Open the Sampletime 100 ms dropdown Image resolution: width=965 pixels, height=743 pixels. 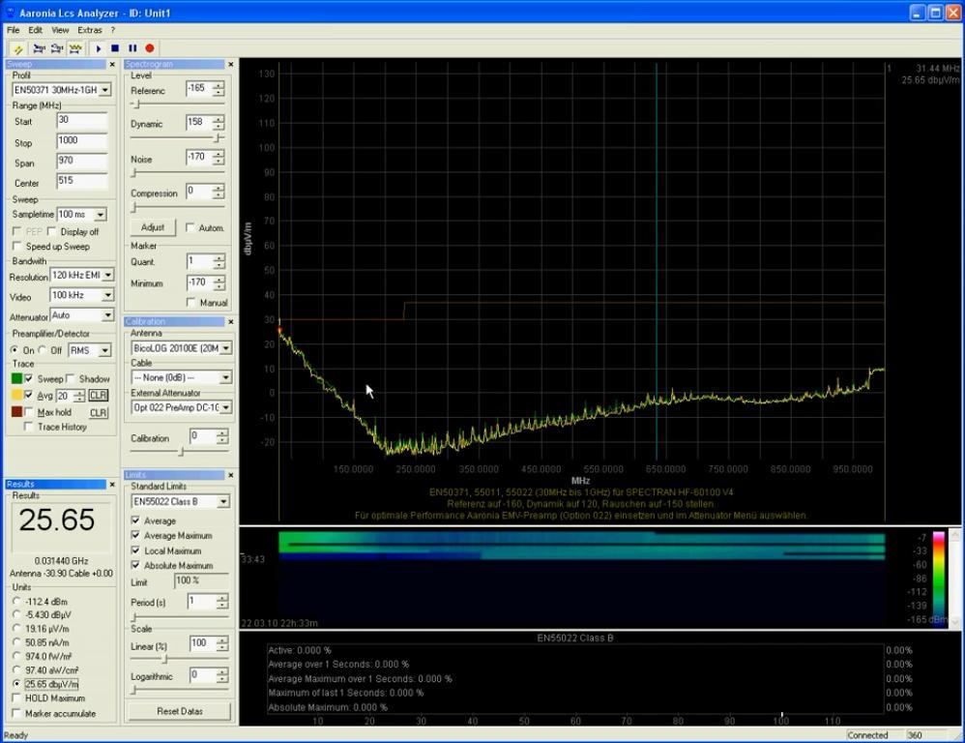[101, 214]
